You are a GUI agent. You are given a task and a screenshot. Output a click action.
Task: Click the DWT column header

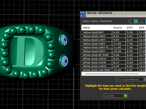131,28
